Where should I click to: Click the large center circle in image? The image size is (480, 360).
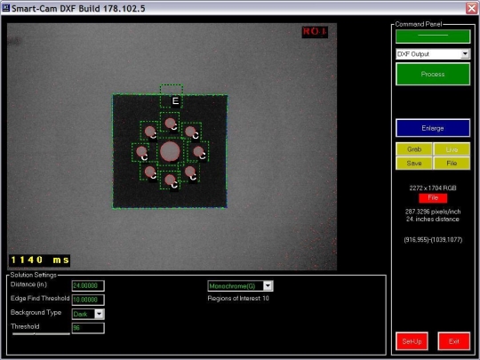tap(170, 151)
